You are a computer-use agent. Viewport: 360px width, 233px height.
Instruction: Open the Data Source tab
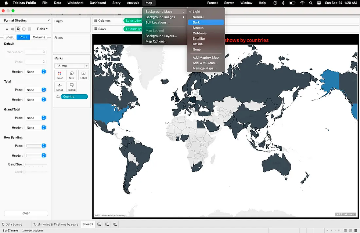pos(12,224)
